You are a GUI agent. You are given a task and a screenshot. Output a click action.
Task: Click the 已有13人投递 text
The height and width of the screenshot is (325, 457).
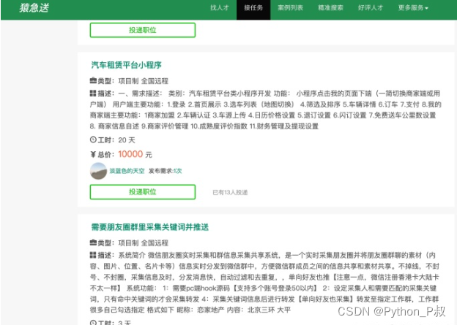pos(230,192)
